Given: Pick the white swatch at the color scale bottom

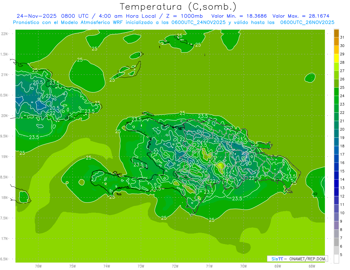Looking at the screenshot, I should coord(336,259).
